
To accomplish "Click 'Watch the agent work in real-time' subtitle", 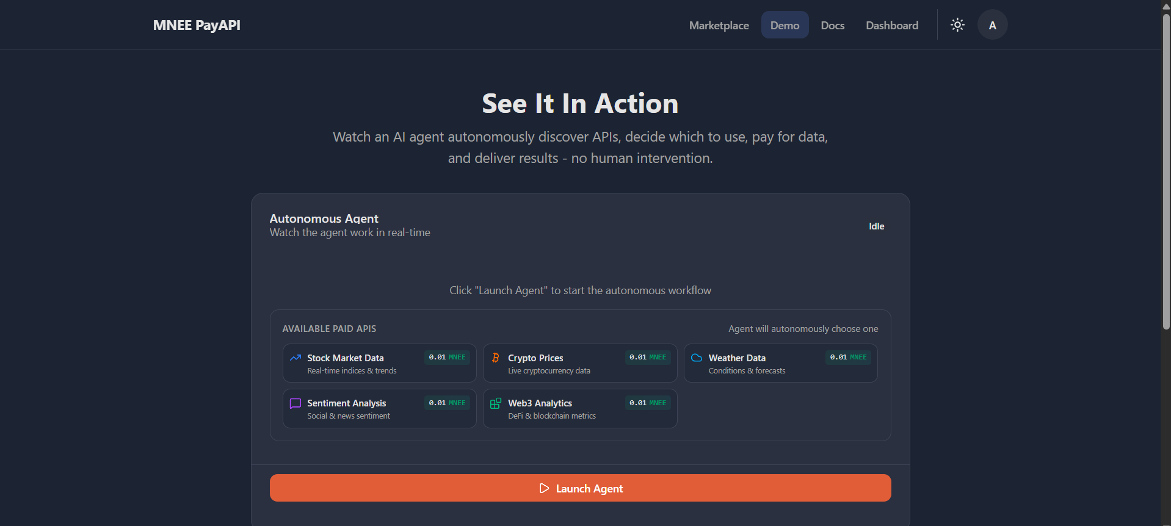I will (x=350, y=232).
